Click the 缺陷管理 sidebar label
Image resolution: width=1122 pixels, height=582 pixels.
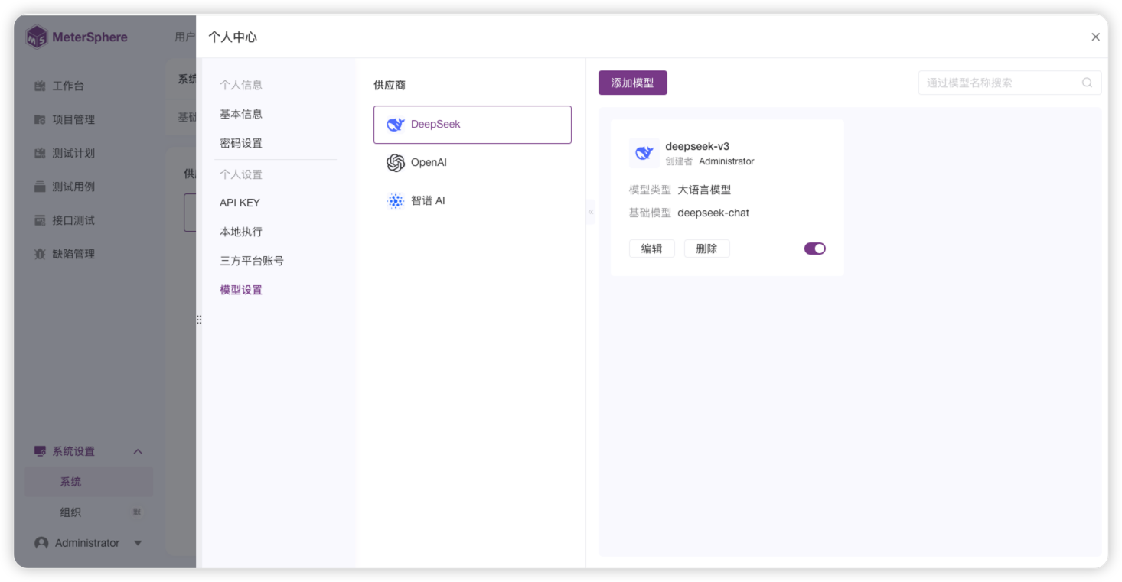[73, 254]
